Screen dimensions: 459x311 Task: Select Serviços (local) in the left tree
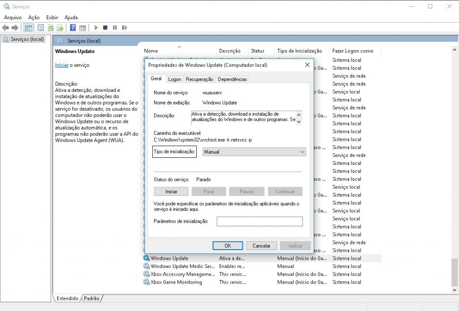(27, 39)
